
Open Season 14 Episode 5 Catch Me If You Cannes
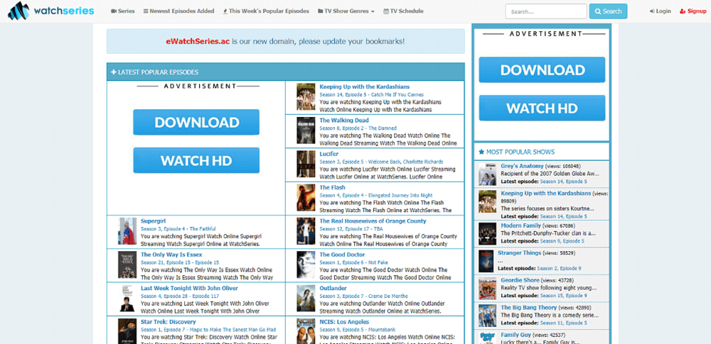point(371,94)
